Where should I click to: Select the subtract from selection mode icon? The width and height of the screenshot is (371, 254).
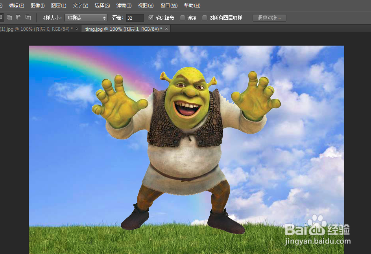18,18
